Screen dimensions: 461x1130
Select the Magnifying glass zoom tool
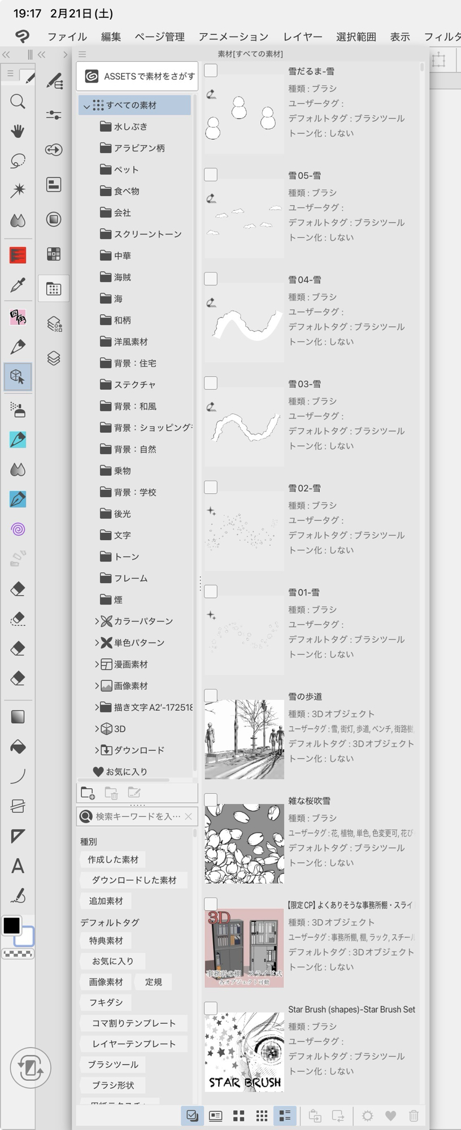pos(18,102)
